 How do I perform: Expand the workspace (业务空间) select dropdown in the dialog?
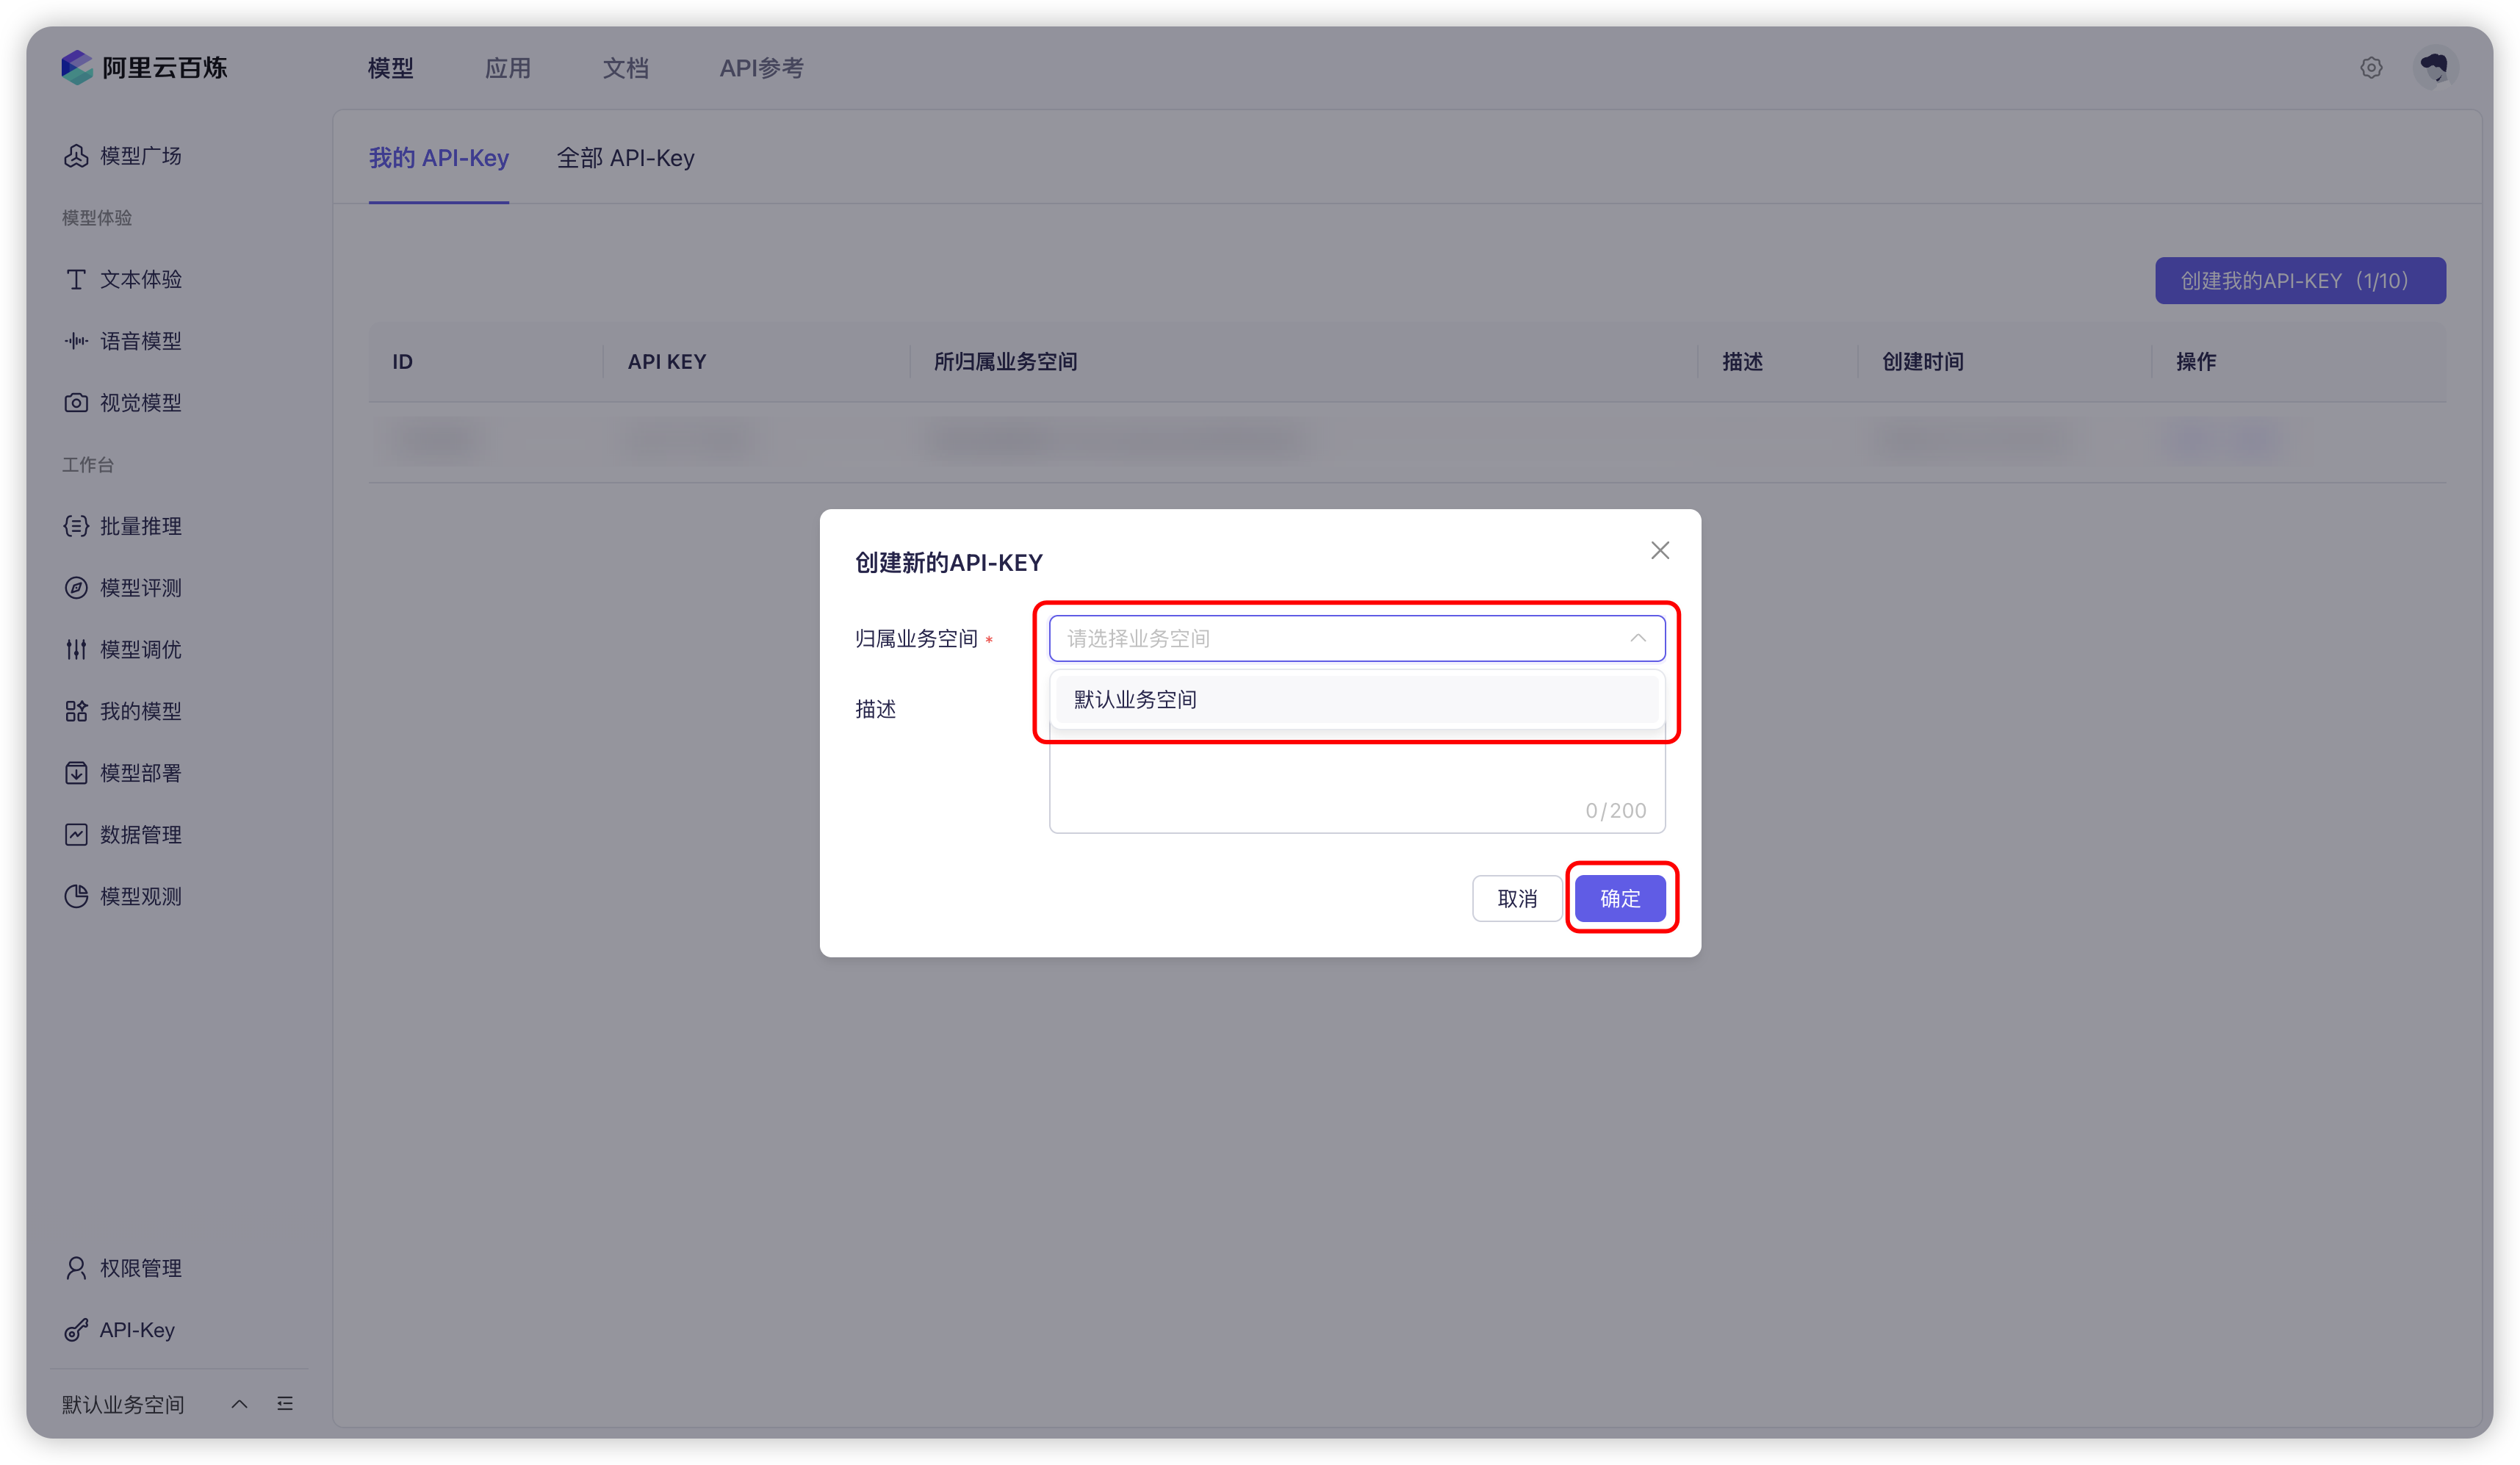[1356, 638]
